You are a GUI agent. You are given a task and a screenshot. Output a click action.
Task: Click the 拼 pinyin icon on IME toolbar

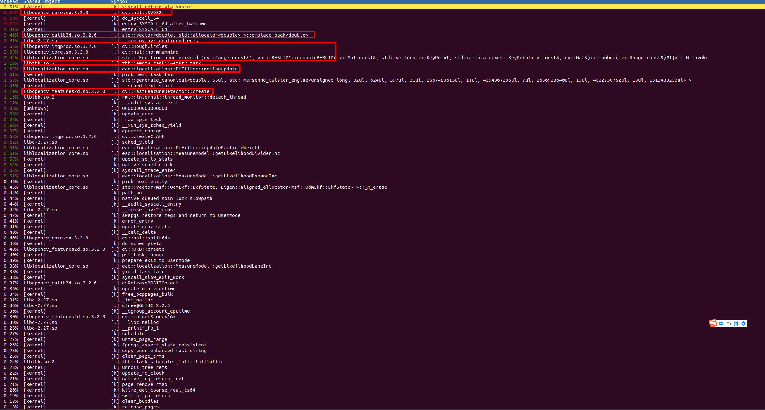[x=736, y=324]
